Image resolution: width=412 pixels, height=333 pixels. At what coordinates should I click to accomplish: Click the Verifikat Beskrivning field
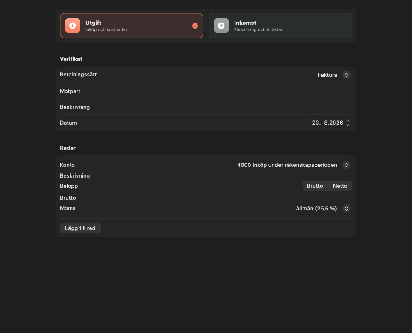click(206, 107)
